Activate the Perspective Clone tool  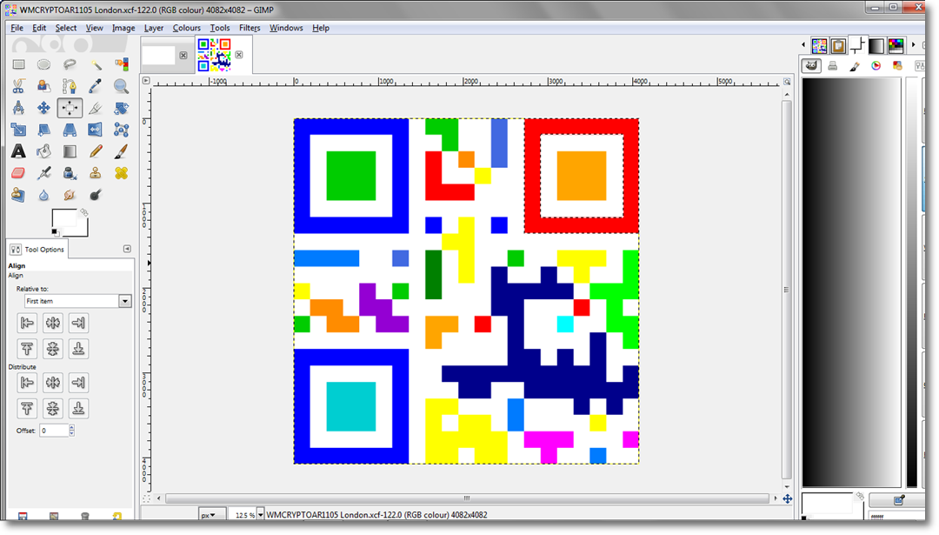[18, 195]
